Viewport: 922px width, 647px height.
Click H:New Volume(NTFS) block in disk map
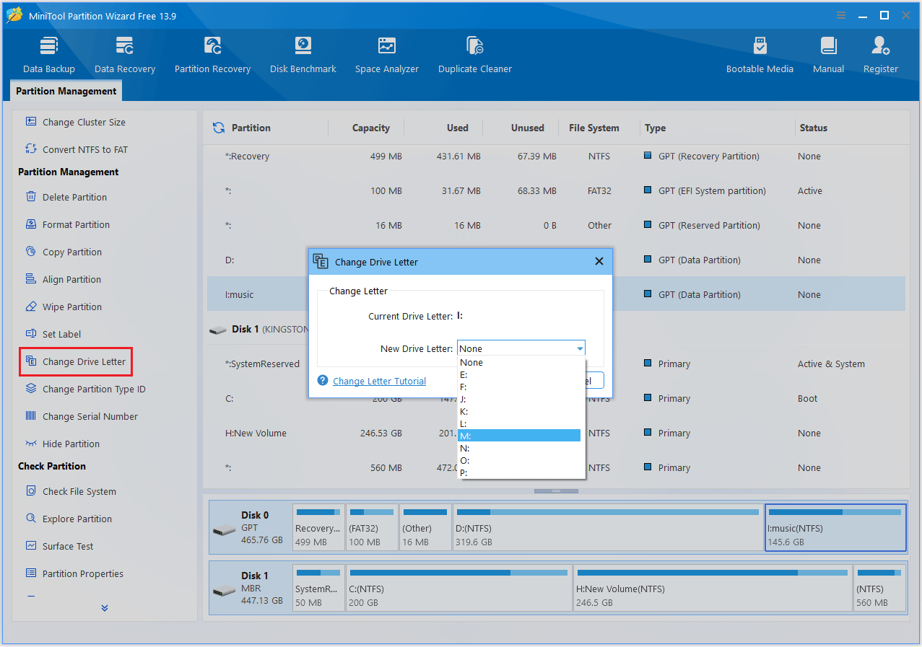[713, 589]
